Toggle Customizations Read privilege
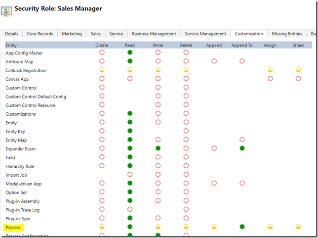This screenshot has width=318, height=238. (130, 113)
